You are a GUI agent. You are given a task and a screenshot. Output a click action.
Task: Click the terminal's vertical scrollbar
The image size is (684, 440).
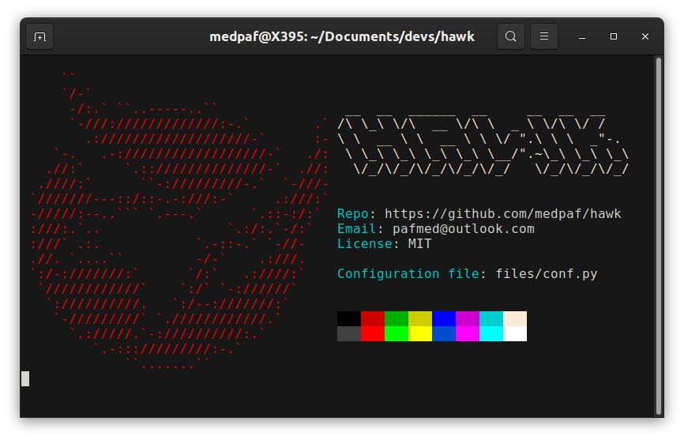658,235
